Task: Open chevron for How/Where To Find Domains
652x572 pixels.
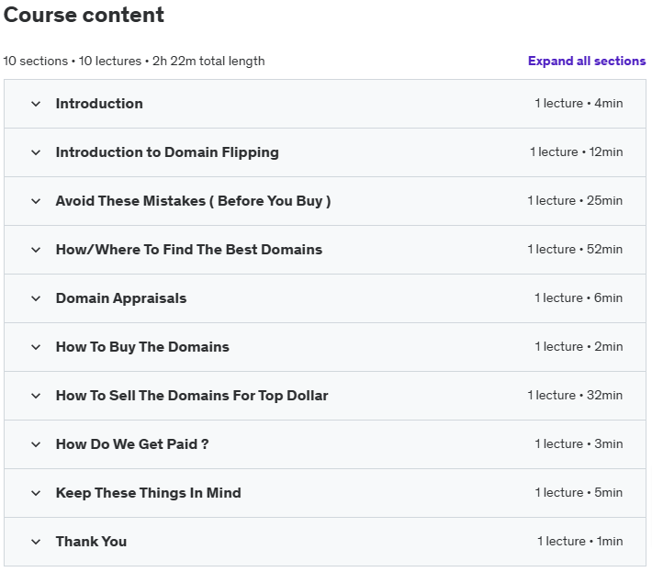Action: pyautogui.click(x=36, y=250)
